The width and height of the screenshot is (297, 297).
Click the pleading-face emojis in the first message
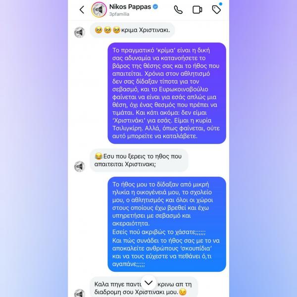point(107,30)
